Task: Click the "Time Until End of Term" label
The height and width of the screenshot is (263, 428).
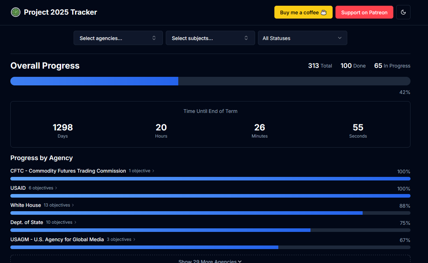Action: click(x=210, y=111)
